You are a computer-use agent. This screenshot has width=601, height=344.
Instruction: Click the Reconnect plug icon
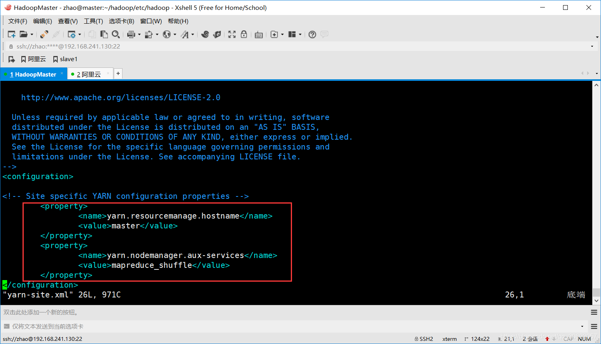44,34
